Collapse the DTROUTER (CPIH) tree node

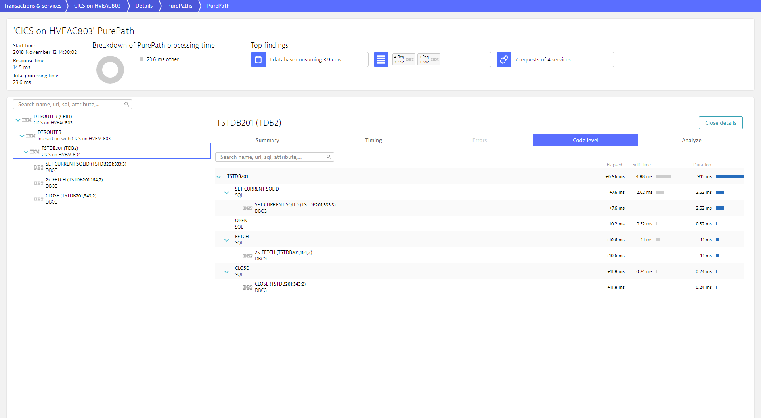[18, 120]
